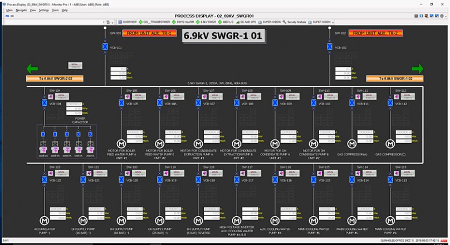The height and width of the screenshot is (245, 450).
Task: Click motor icon for High Voltage Inverter pump
Action: [x=237, y=220]
